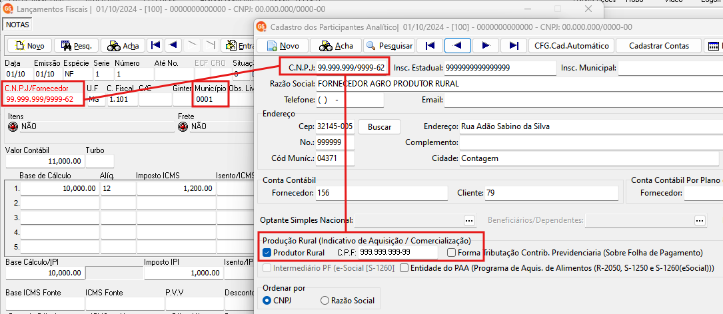Screen dimensions: 723x314
Task: Click the Base ICMS Fonte field
Action: (x=45, y=303)
